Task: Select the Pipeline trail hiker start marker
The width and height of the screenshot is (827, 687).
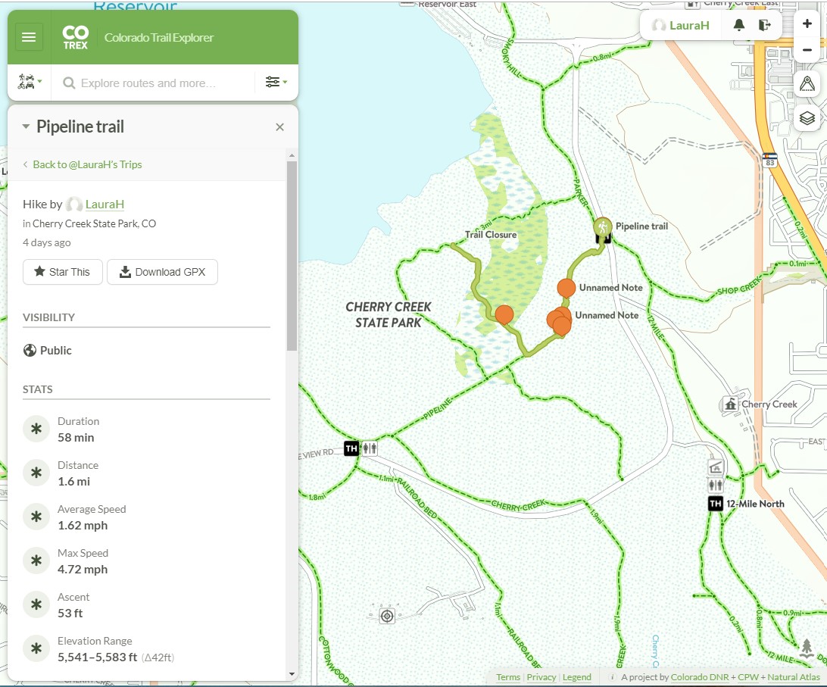Action: [603, 227]
